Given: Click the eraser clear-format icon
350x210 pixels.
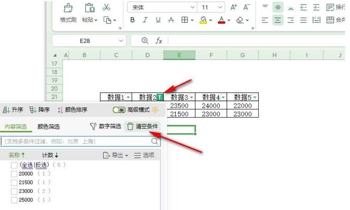Looking at the screenshot, I should coord(240,20).
